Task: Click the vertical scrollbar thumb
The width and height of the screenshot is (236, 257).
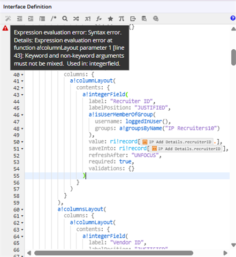Action: point(233,57)
